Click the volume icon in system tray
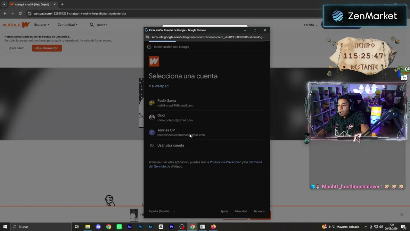The width and height of the screenshot is (410, 231). 381,227
